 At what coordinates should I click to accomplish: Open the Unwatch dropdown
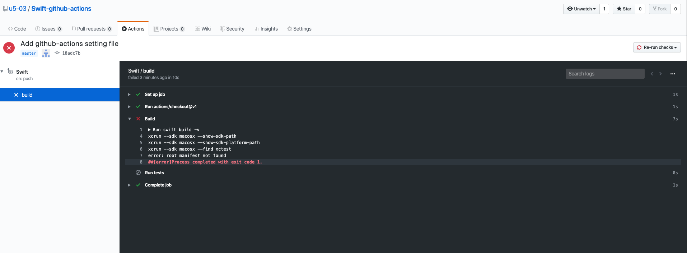581,9
